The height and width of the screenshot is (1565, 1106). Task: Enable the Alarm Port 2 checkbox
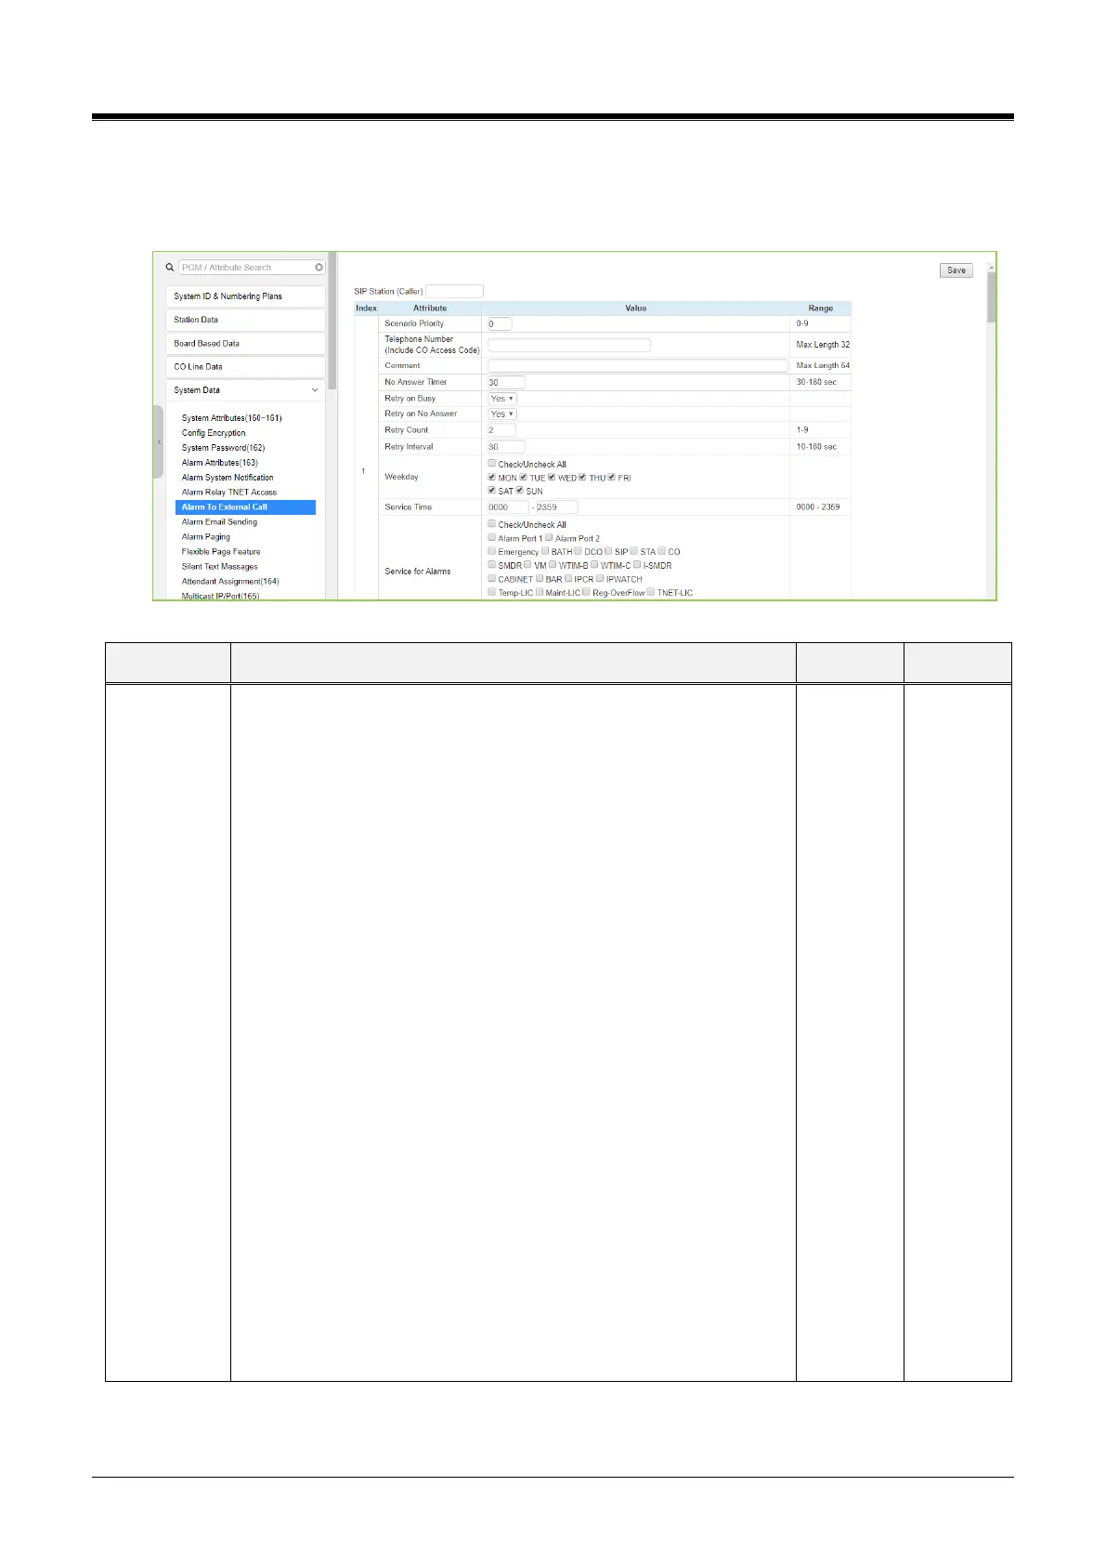click(x=549, y=538)
